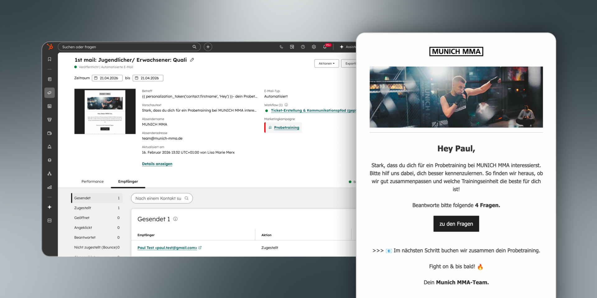Open the end date picker after bis
The image size is (597, 298).
148,78
